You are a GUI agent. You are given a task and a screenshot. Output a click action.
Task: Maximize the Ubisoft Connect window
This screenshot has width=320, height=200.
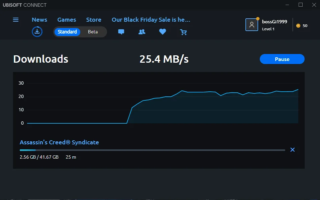pyautogui.click(x=300, y=5)
